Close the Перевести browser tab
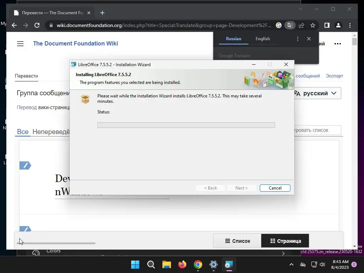This screenshot has height=273, width=364. coord(89,13)
